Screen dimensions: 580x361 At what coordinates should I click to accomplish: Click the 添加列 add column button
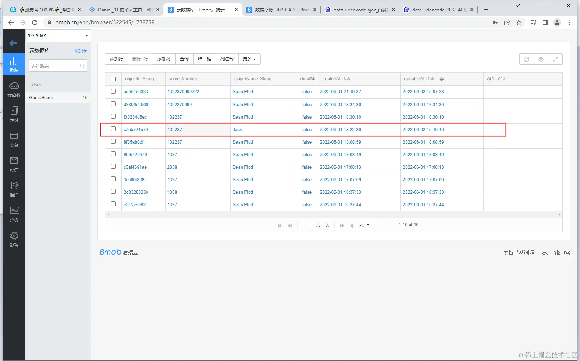[x=164, y=59]
